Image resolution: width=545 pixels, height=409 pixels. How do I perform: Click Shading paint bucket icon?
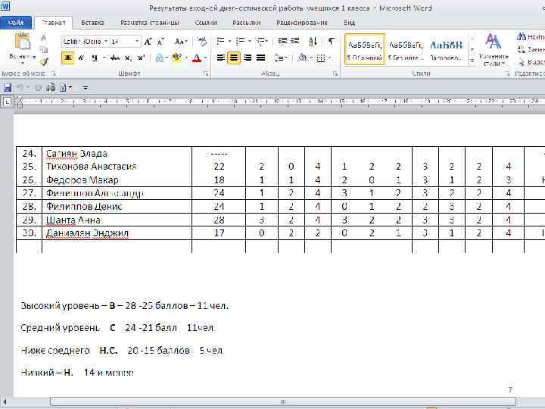(302, 58)
